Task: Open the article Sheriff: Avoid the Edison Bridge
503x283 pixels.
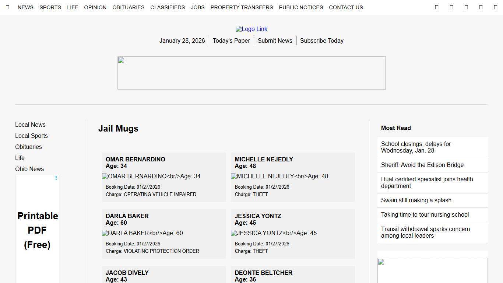Action: [x=422, y=165]
